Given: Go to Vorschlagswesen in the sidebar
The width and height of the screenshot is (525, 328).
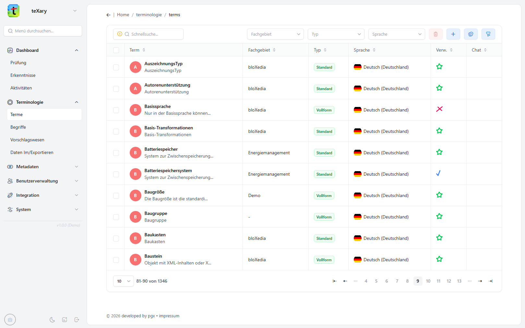Looking at the screenshot, I should pyautogui.click(x=27, y=140).
